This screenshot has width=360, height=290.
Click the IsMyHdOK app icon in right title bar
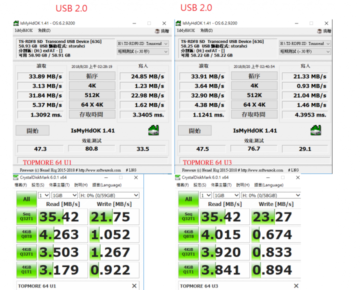pyautogui.click(x=178, y=23)
